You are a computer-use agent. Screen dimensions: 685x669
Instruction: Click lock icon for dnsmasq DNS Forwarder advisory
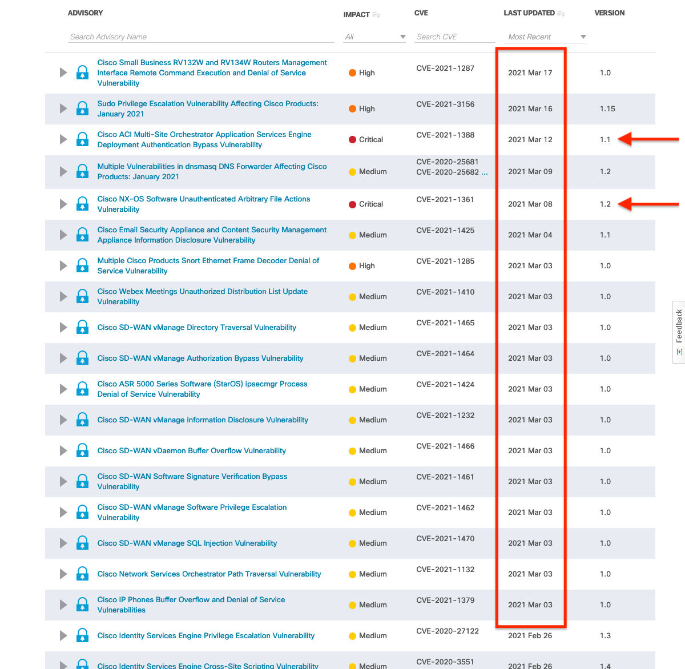(83, 171)
